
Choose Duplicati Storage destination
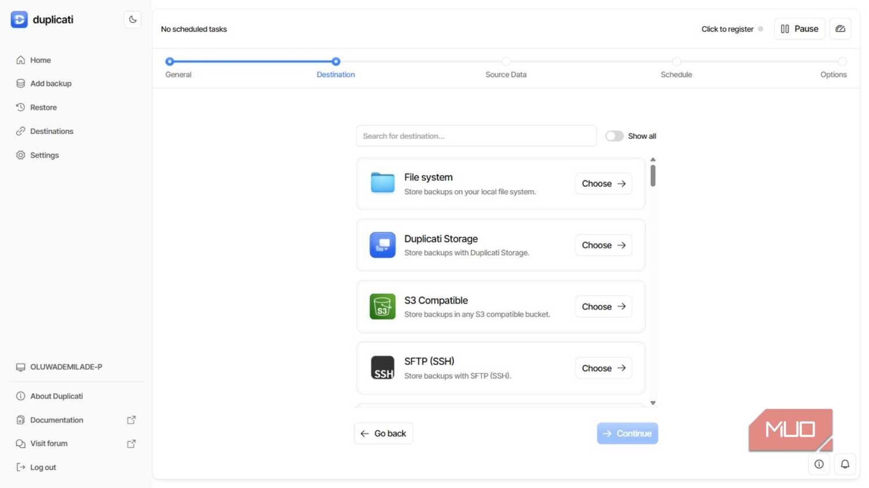[603, 245]
